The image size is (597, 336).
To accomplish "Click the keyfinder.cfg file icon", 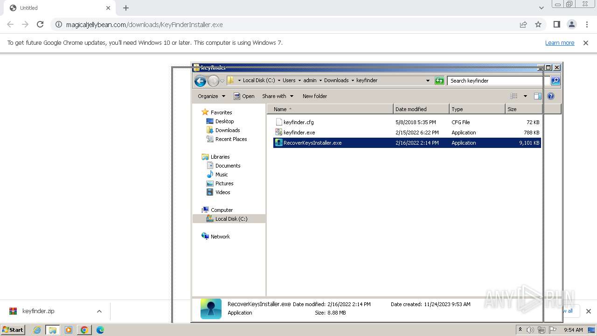I will tap(279, 122).
